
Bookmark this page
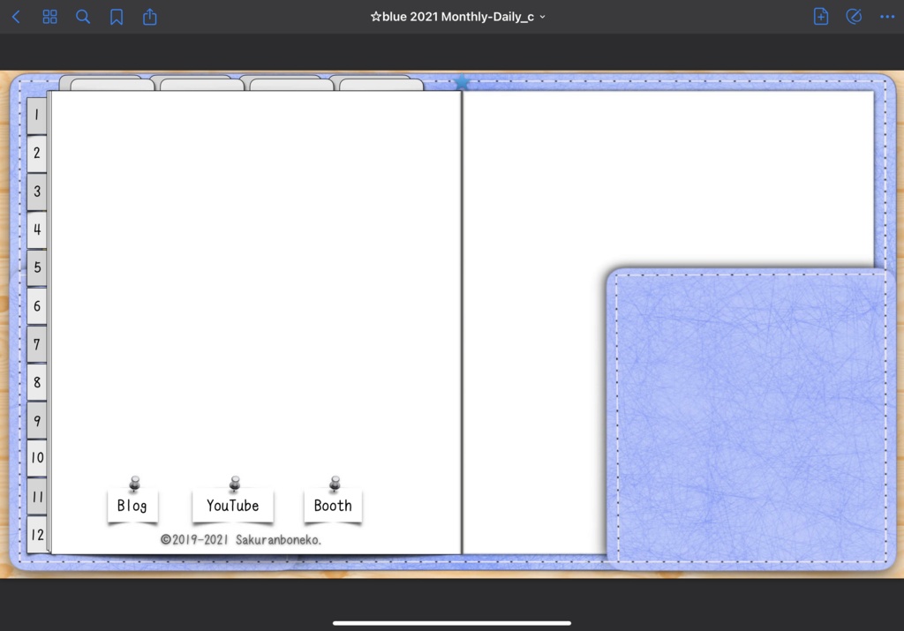coord(117,17)
